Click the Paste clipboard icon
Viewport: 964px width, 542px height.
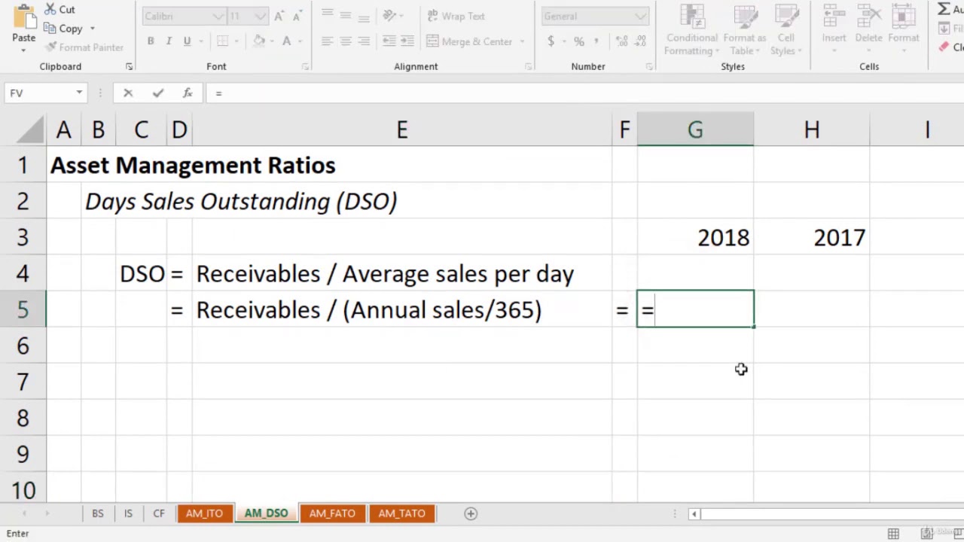pos(23,15)
